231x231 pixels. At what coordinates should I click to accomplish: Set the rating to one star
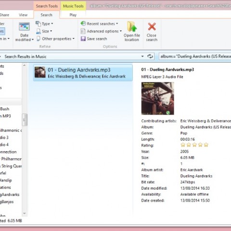tap(183, 145)
